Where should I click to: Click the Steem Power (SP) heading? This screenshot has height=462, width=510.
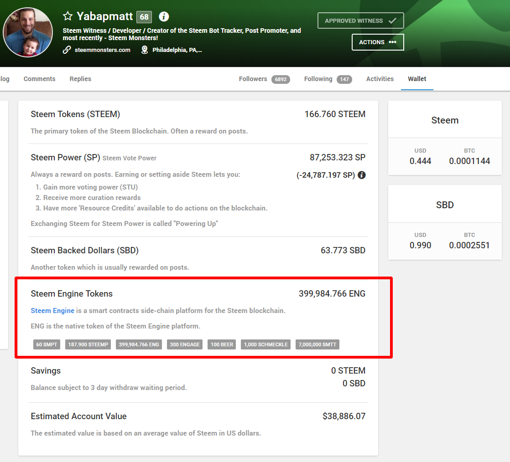coord(65,157)
